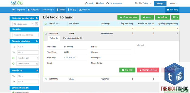This screenshot has width=190, height=93.
Task: Focus the Theo mã, tên, điện thoại search field
Action: (25, 35)
